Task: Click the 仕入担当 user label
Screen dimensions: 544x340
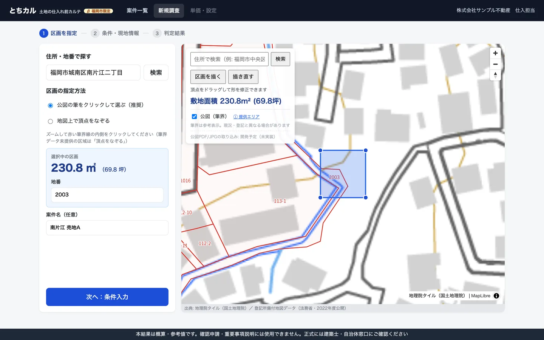Action: pyautogui.click(x=525, y=10)
